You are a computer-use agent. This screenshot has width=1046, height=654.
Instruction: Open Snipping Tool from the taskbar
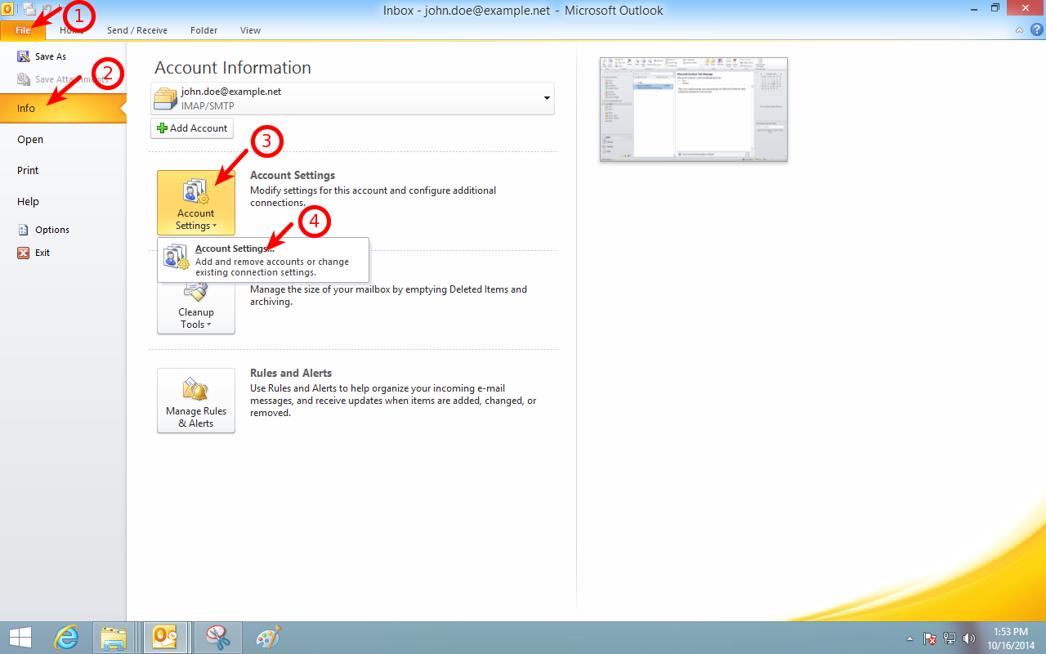point(217,638)
